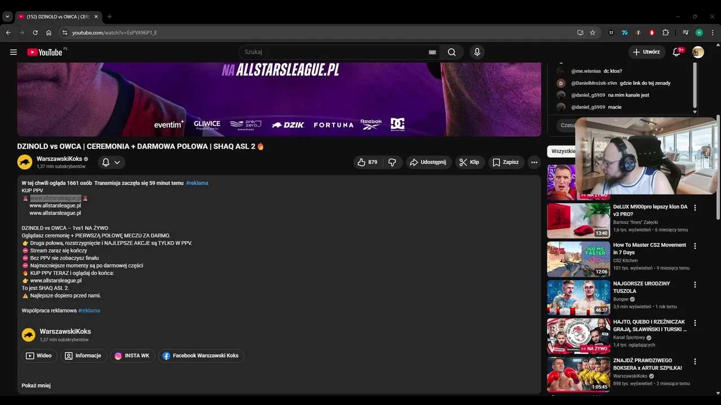Open options menu for HAJTO, QUEBO video
The height and width of the screenshot is (405, 721).
pyautogui.click(x=695, y=323)
